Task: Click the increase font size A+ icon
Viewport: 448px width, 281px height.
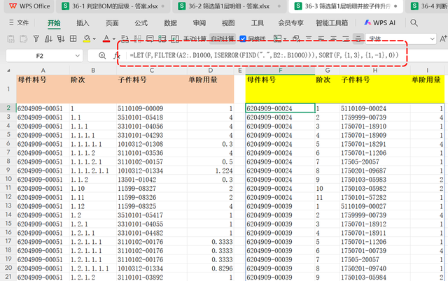Action: (x=443, y=38)
